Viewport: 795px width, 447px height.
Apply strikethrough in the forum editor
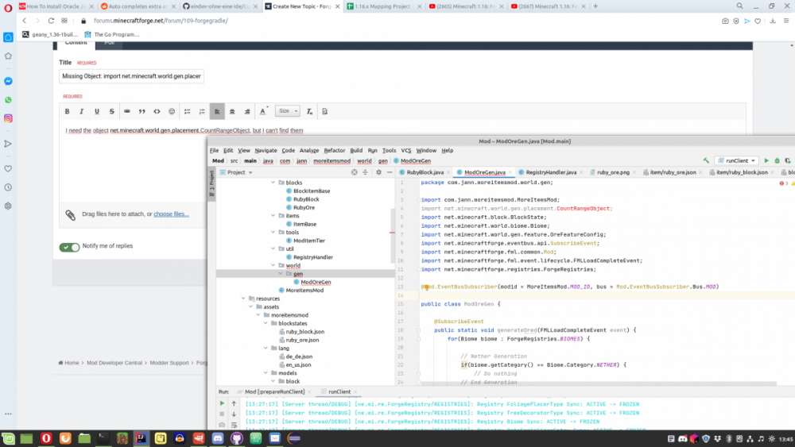pos(111,111)
